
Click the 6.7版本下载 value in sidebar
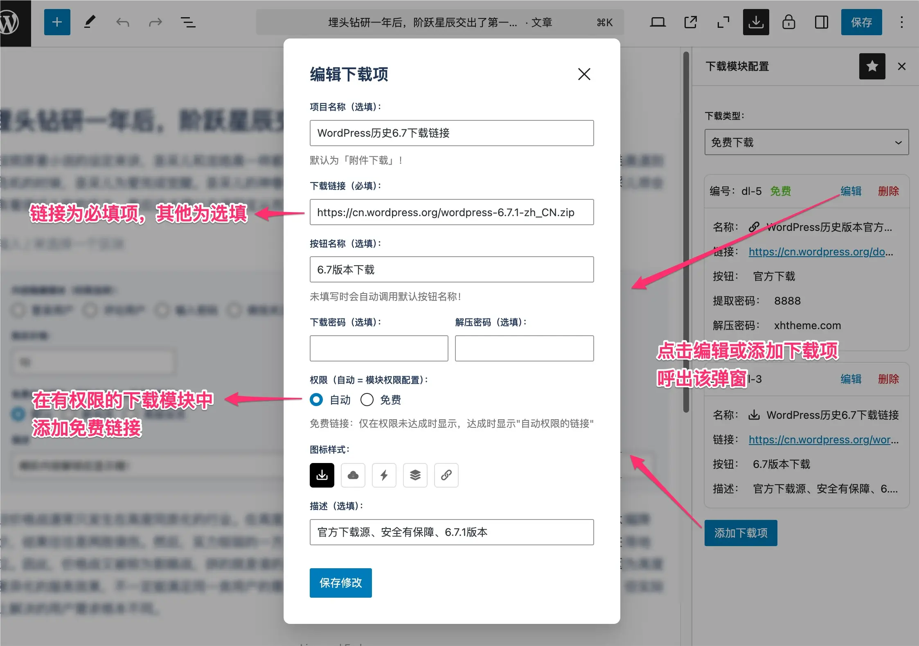point(782,464)
